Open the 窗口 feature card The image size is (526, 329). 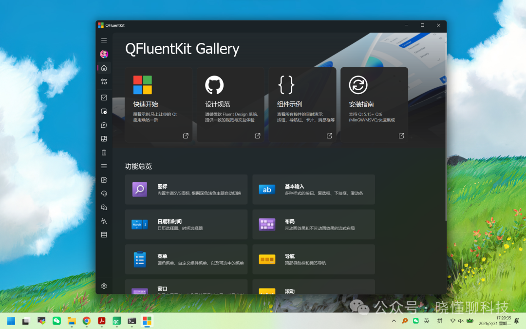tap(186, 287)
